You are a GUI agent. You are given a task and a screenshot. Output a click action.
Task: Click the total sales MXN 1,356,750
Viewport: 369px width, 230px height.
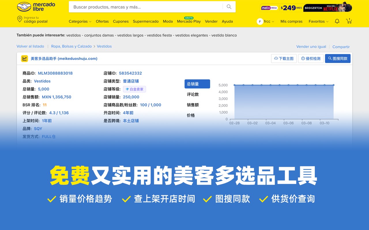[57, 97]
